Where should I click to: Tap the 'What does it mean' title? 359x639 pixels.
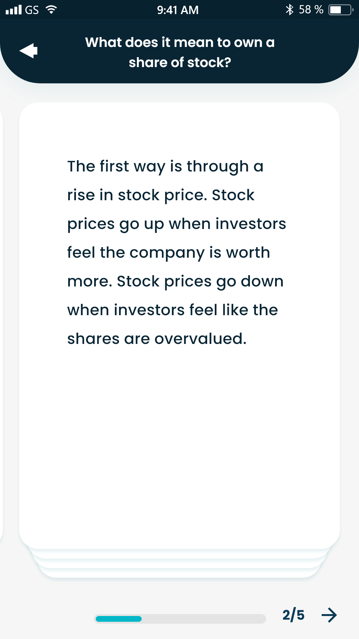[x=180, y=52]
